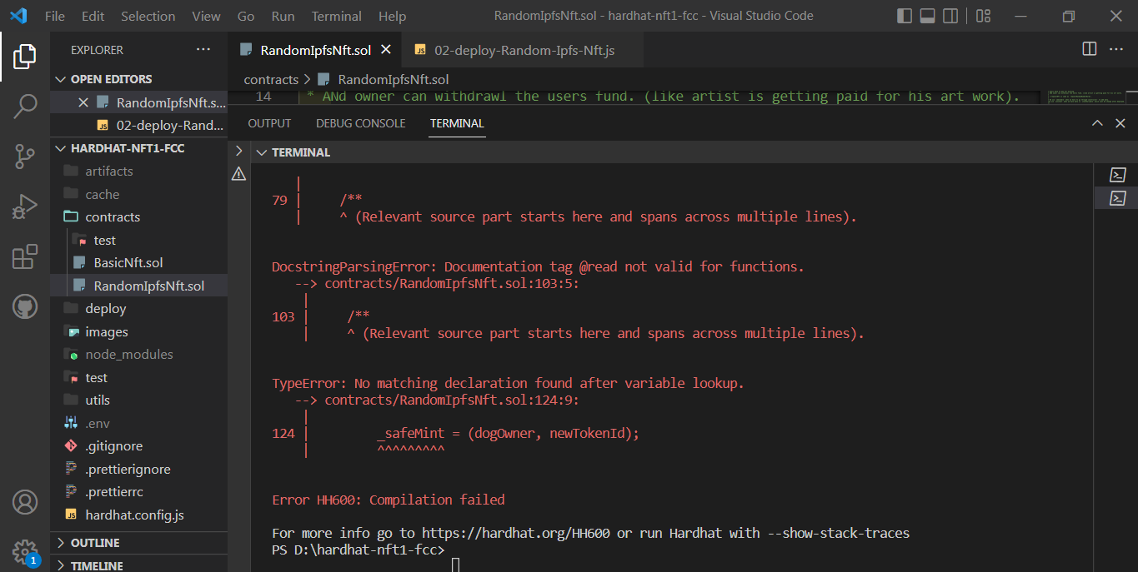
Task: Open the Terminal menu
Action: click(336, 16)
